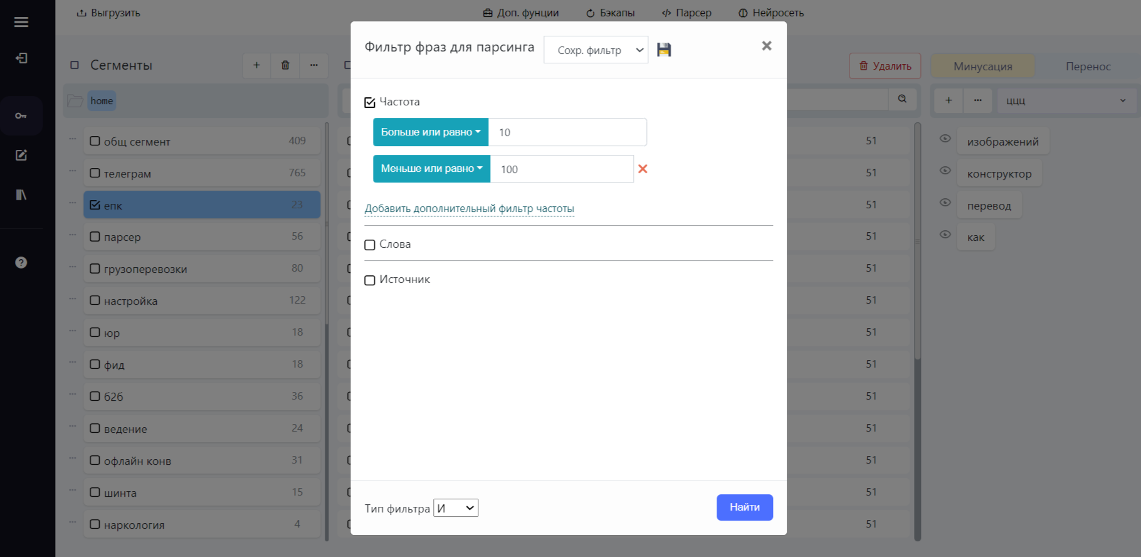Click the search magnifier icon

point(902,99)
